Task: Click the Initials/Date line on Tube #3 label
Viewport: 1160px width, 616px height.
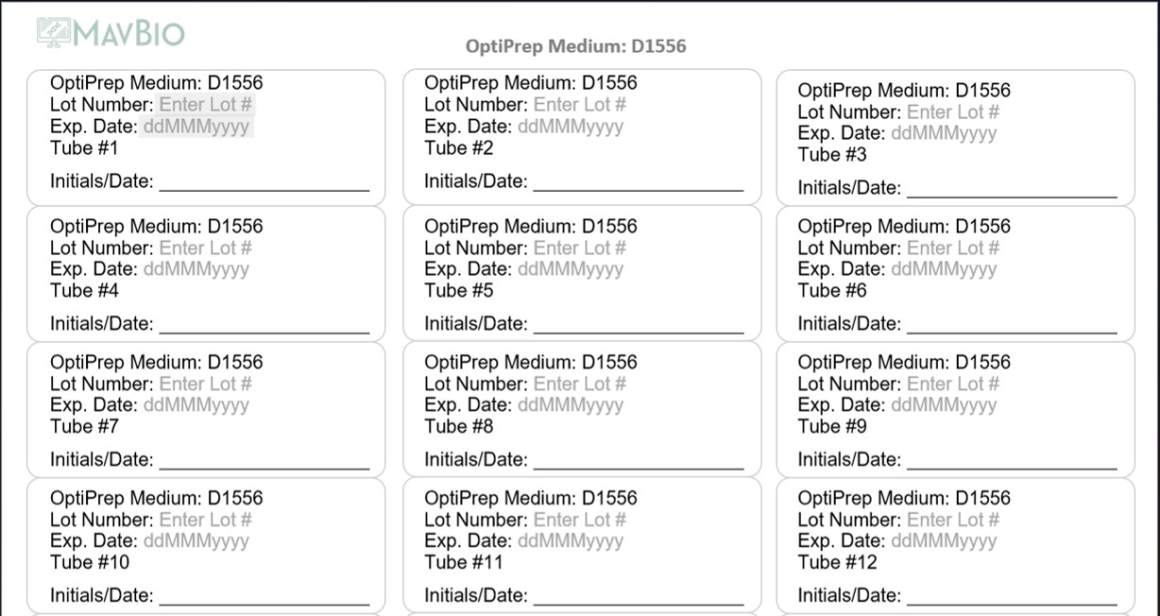Action: (x=1011, y=189)
